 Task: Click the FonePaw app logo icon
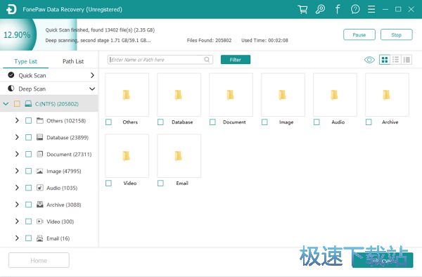(11, 9)
